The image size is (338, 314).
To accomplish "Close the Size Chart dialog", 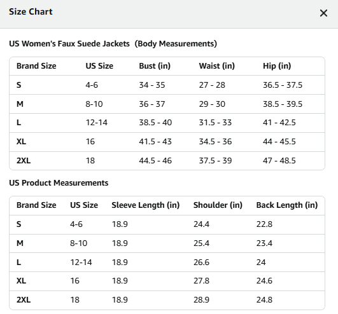I will (323, 13).
